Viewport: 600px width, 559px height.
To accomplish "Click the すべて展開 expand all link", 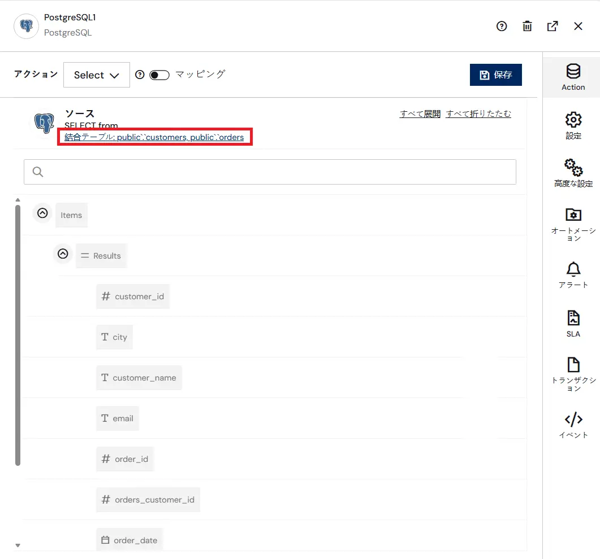I will pos(420,113).
